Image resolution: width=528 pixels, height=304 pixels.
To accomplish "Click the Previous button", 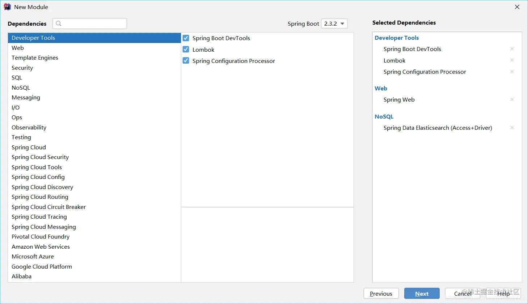I will [x=381, y=294].
